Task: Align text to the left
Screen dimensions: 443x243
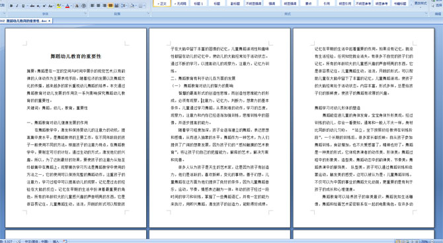Action: 92,6
